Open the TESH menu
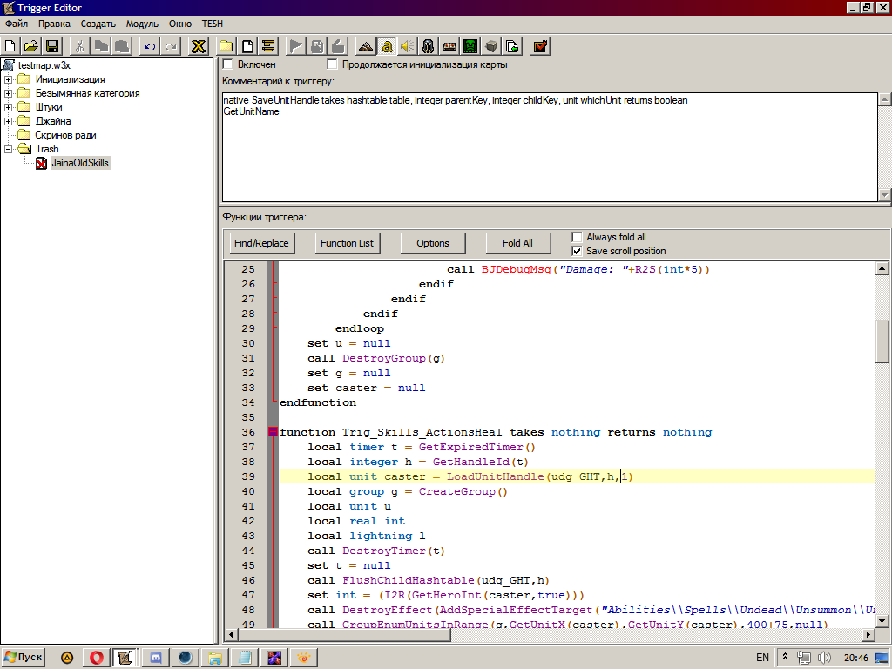Screen dimensions: 892x669 (212, 24)
